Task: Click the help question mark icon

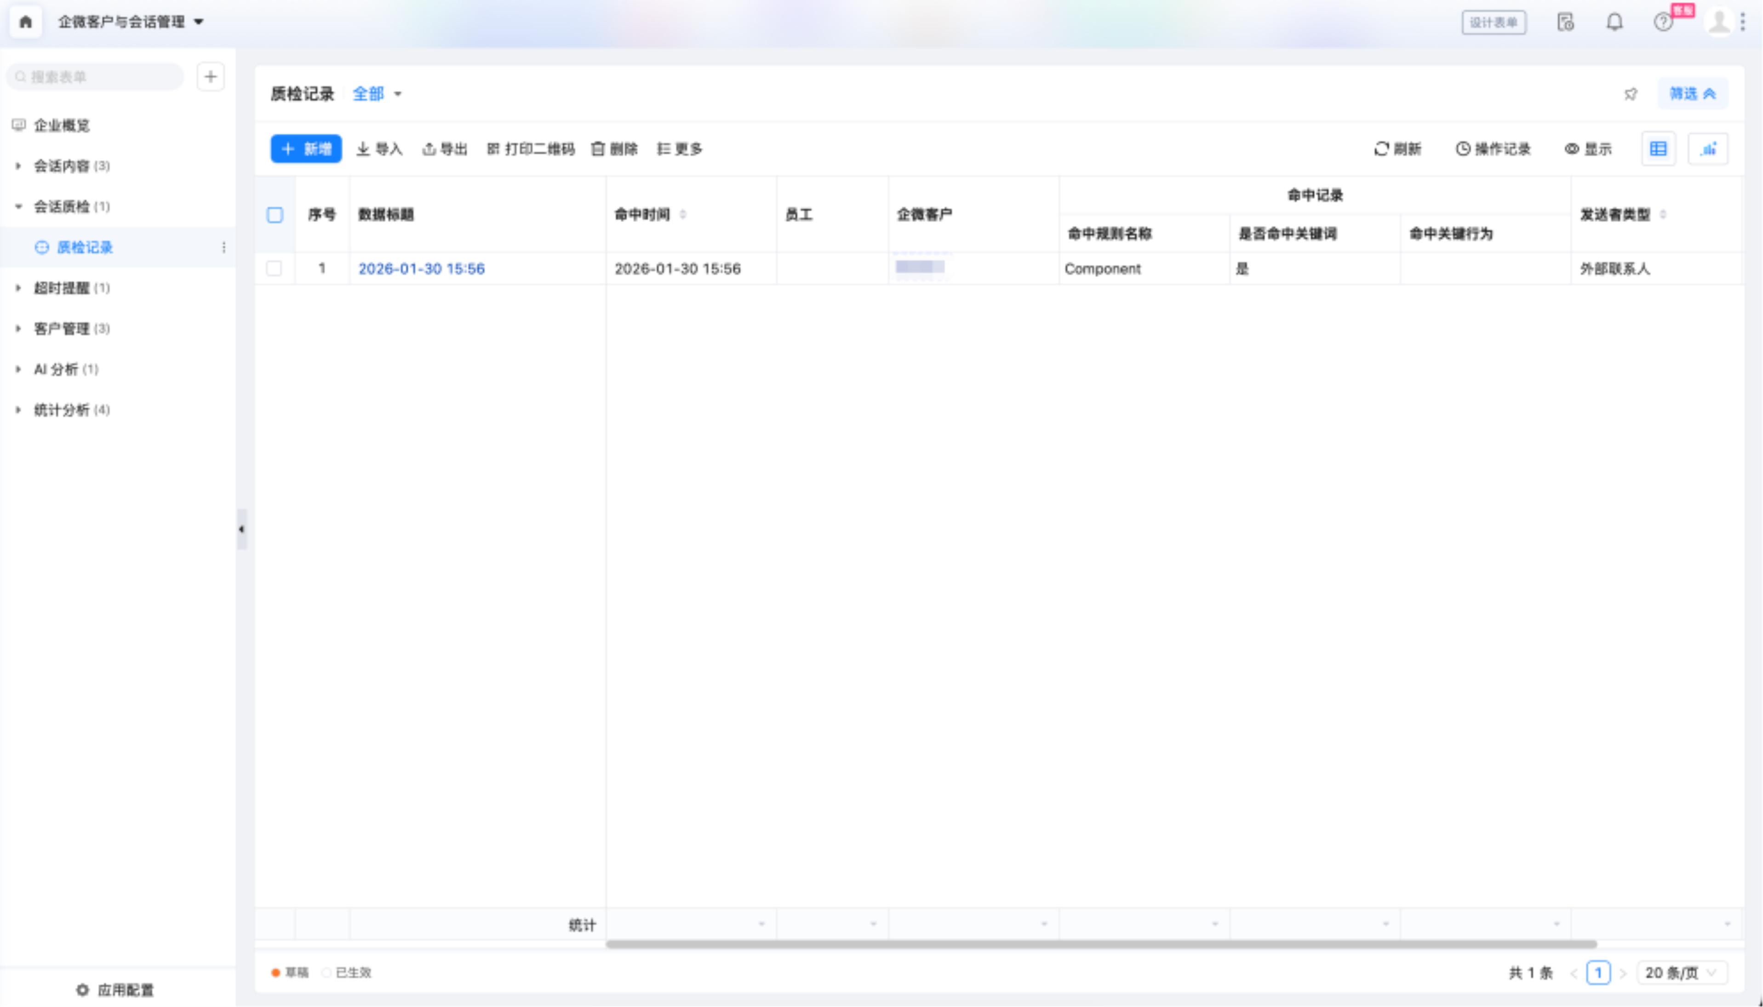Action: (1663, 22)
